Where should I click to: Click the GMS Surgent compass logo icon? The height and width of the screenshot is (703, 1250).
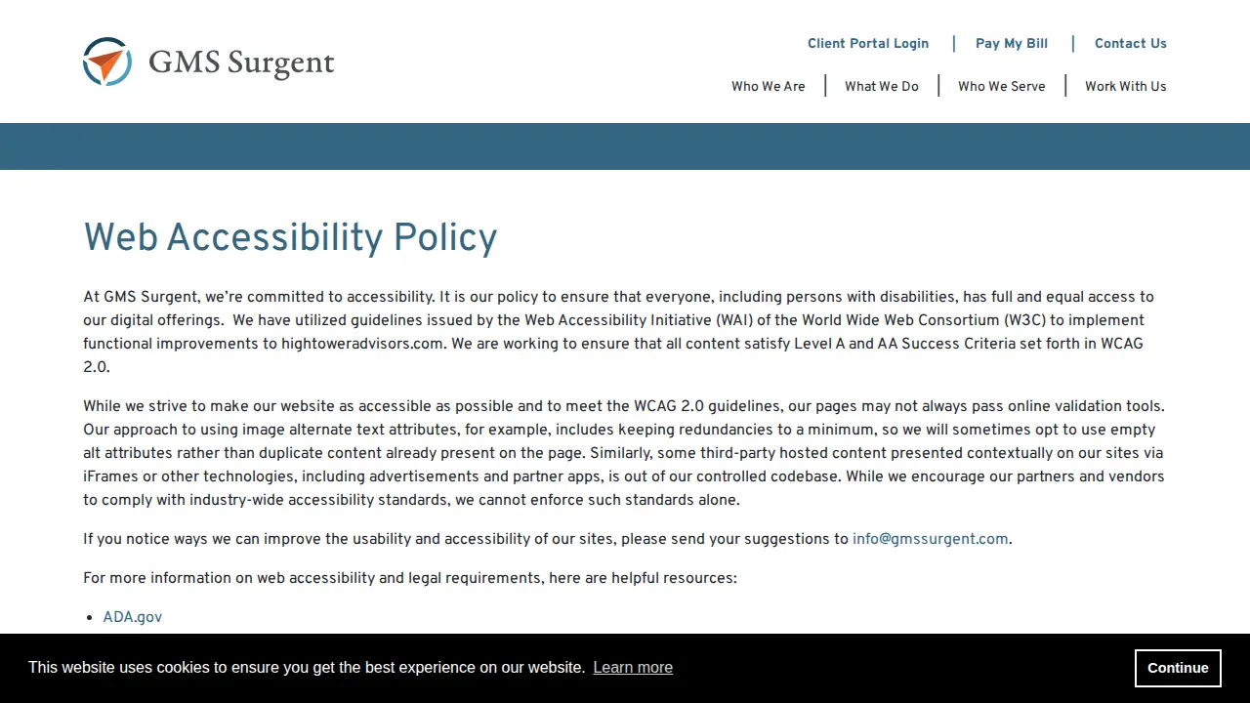[107, 62]
